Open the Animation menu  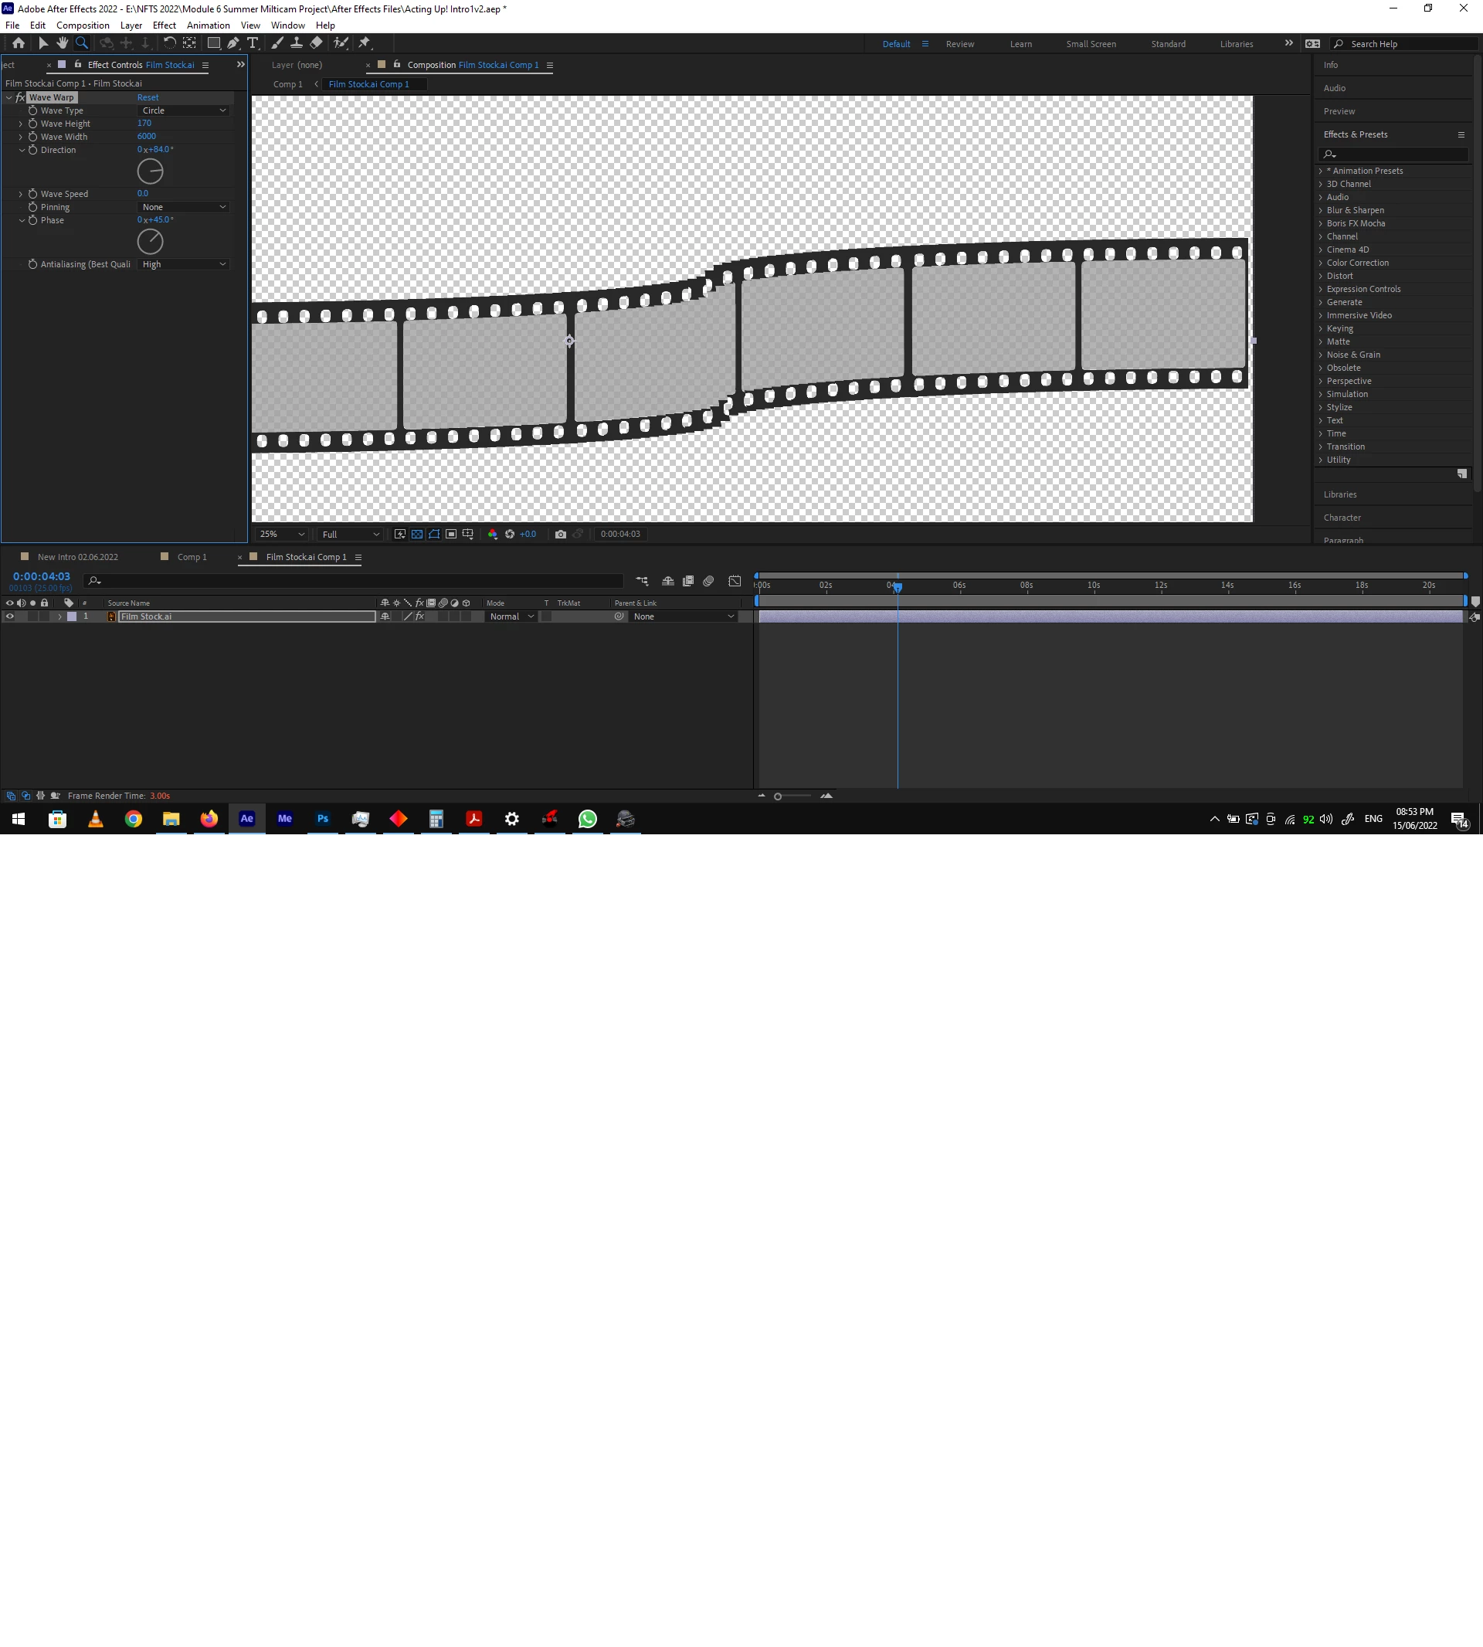208,25
